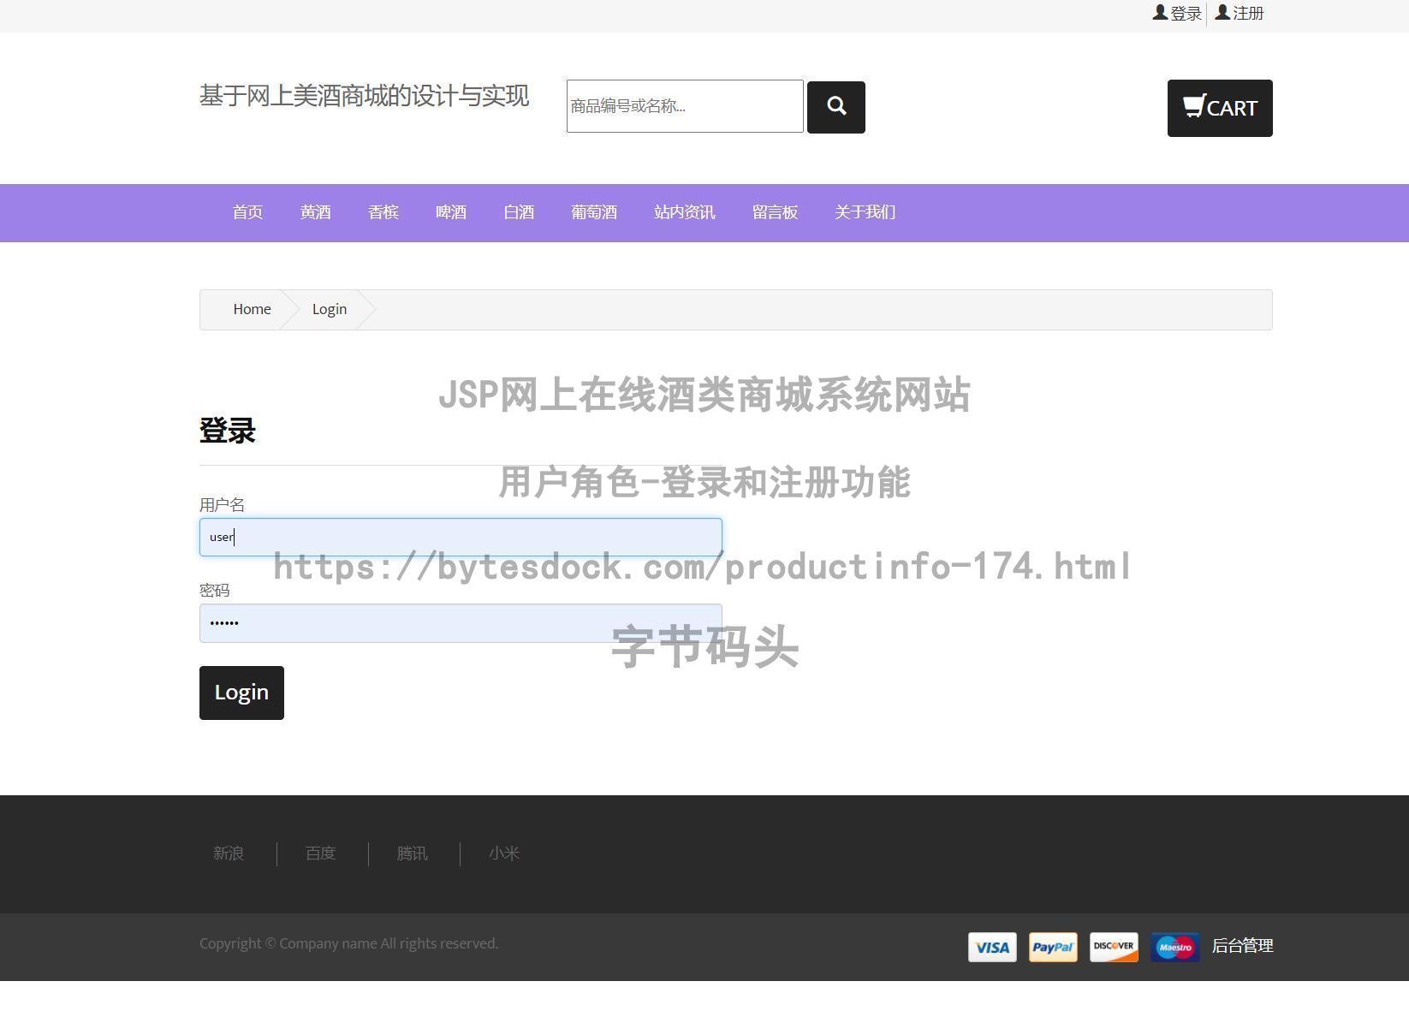Image resolution: width=1409 pixels, height=1011 pixels.
Task: Open the 后台管理 link in footer
Action: pos(1243,946)
